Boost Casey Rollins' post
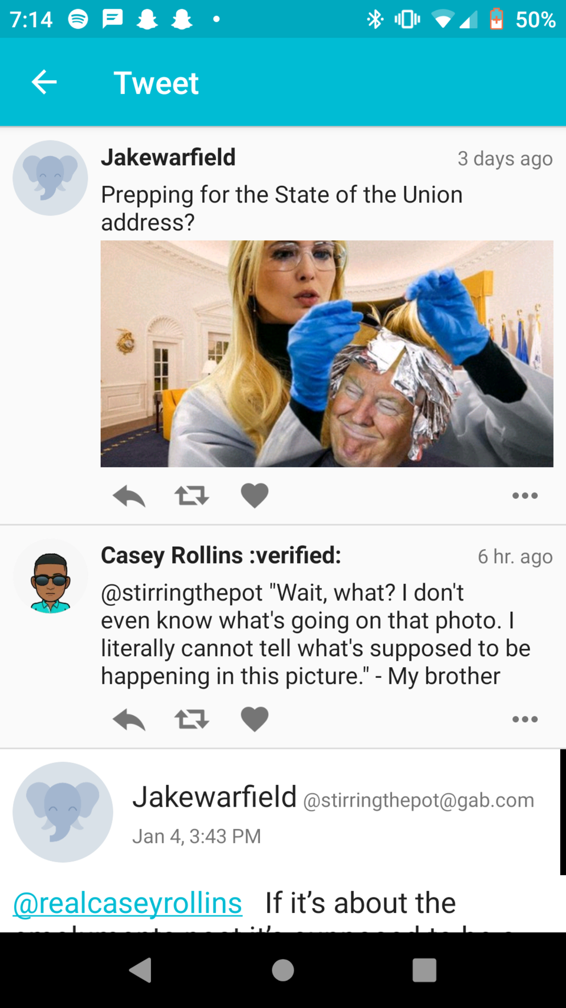 192,719
